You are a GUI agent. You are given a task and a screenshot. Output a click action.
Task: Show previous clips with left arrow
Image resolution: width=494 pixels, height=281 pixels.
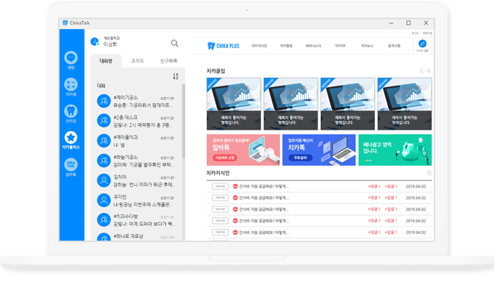(x=422, y=71)
